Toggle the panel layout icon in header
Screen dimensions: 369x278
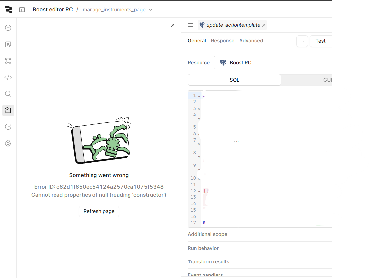(22, 10)
